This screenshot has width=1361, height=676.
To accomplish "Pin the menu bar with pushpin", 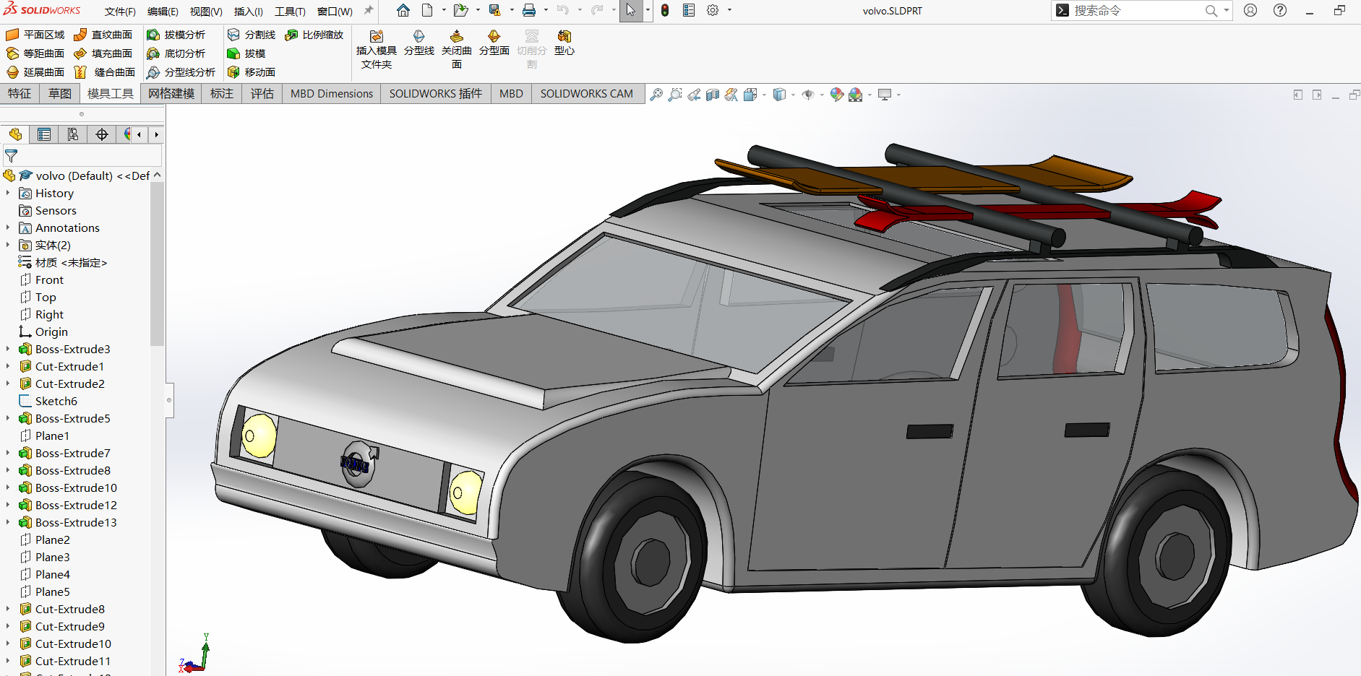I will [369, 11].
